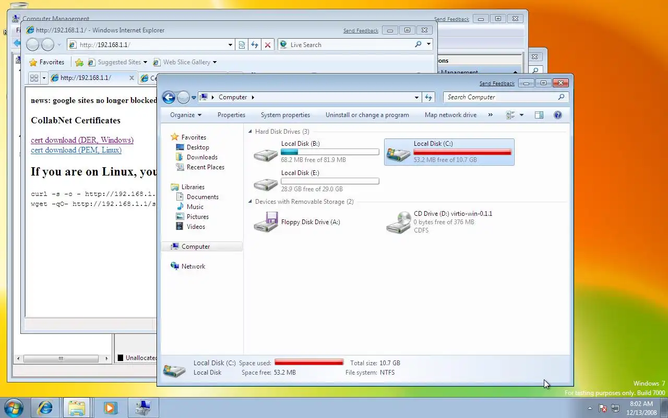
Task: Select Floppy Disk Drive (A:) icon
Action: point(266,222)
